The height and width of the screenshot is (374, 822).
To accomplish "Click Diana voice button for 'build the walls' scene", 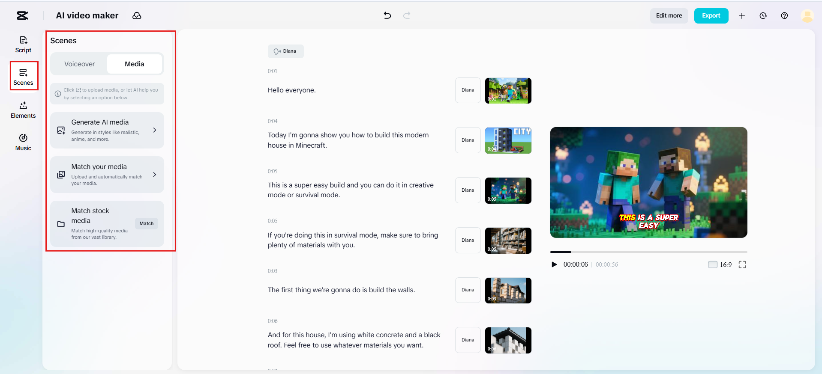I will [x=468, y=290].
